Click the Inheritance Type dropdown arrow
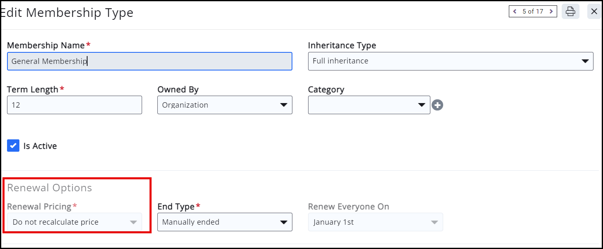Viewport: 603px width, 249px height. (x=585, y=61)
